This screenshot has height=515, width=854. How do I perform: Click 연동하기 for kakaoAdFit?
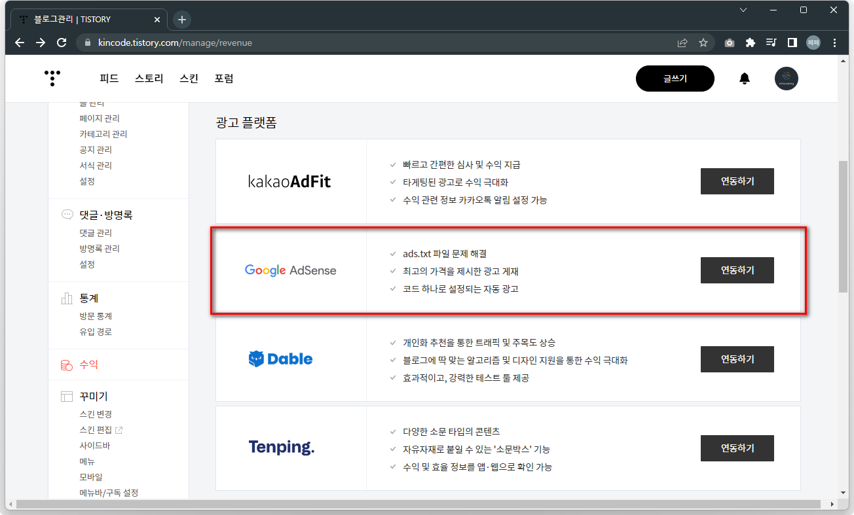737,181
